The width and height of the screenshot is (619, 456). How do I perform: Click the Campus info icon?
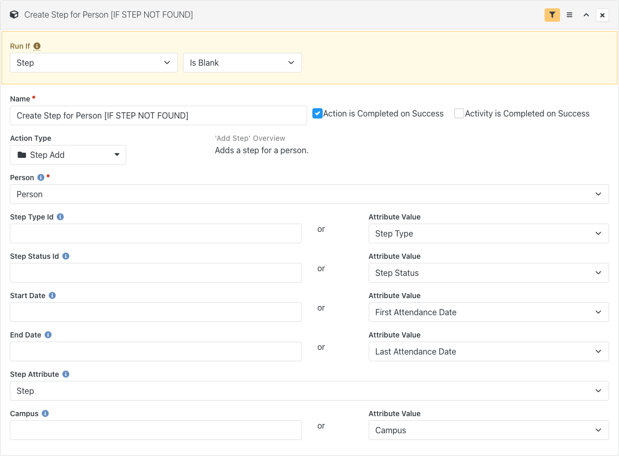pyautogui.click(x=45, y=414)
